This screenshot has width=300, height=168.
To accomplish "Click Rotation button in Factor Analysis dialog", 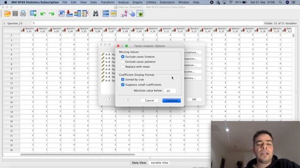I will pos(192,65).
